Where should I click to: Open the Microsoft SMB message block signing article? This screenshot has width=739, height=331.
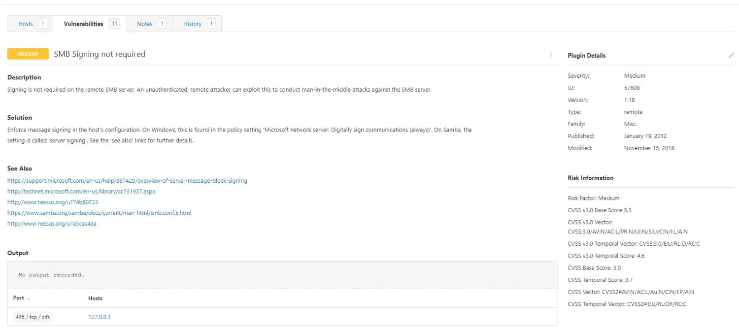point(127,180)
